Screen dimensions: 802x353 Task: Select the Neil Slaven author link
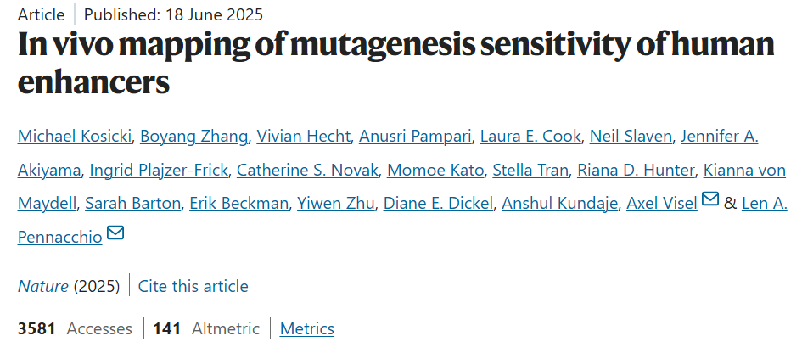(x=631, y=136)
